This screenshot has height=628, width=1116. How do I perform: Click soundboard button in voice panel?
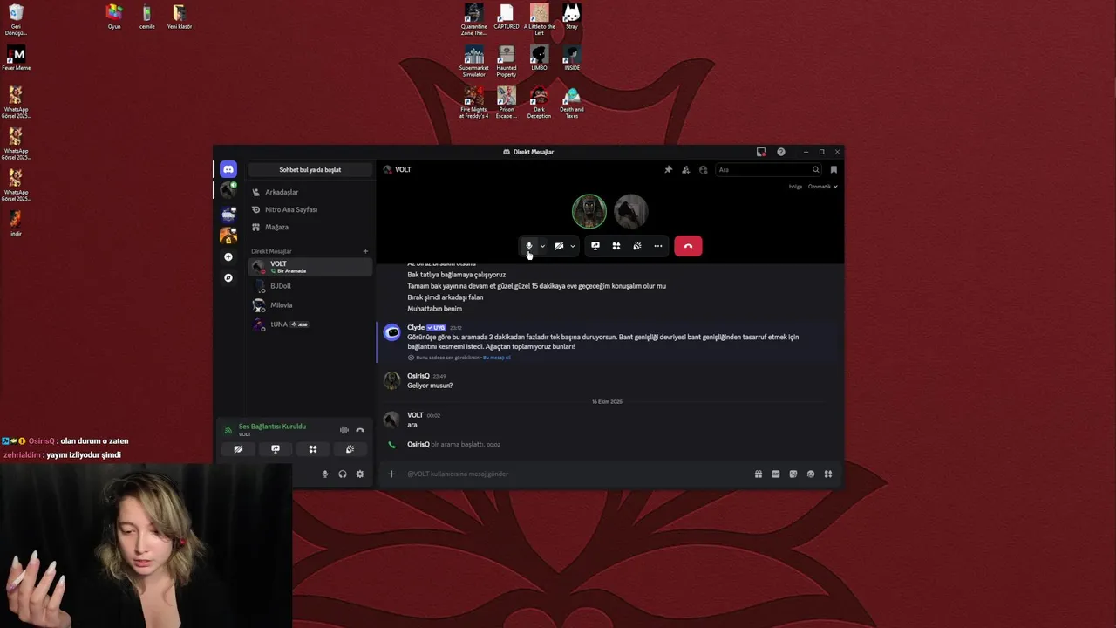pos(350,449)
